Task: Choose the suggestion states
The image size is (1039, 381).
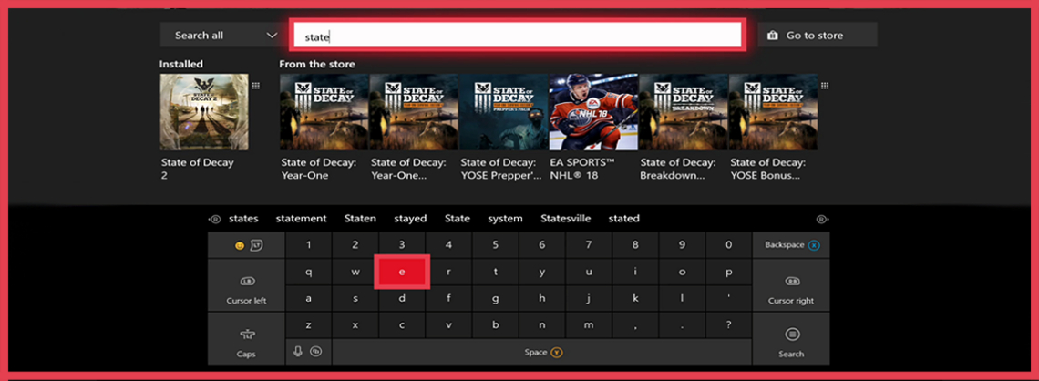Action: coord(244,218)
